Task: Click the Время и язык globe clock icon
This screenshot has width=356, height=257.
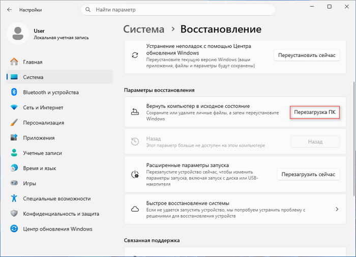Action: (x=14, y=168)
